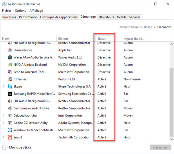Sort the list by Statut column header

(x=101, y=39)
